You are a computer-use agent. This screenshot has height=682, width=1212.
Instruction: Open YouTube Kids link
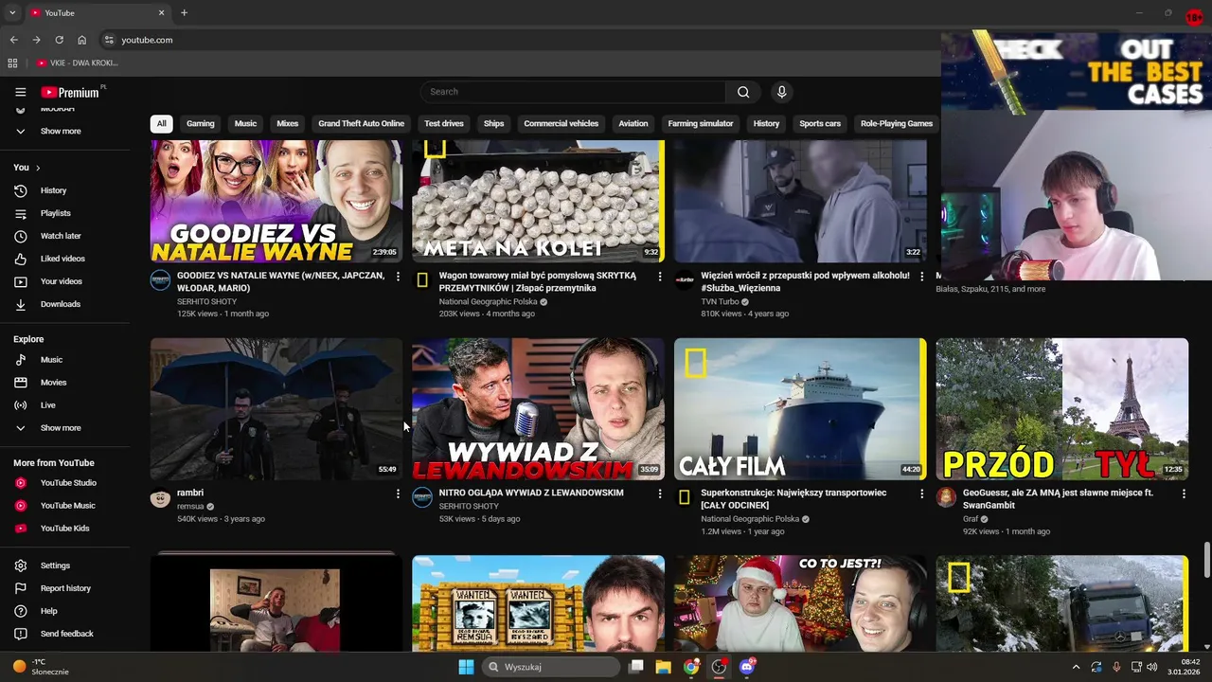(64, 529)
